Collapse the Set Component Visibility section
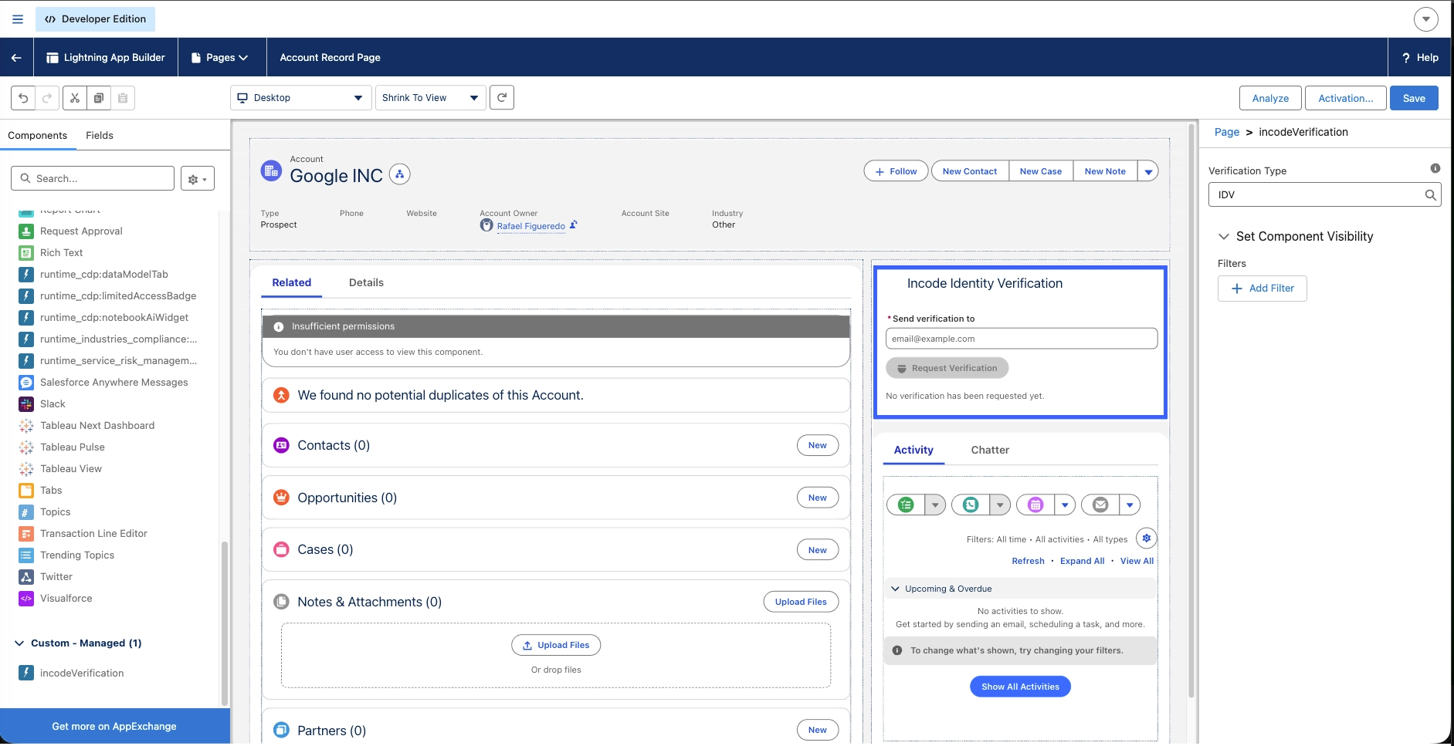Image resolution: width=1454 pixels, height=746 pixels. [1224, 236]
